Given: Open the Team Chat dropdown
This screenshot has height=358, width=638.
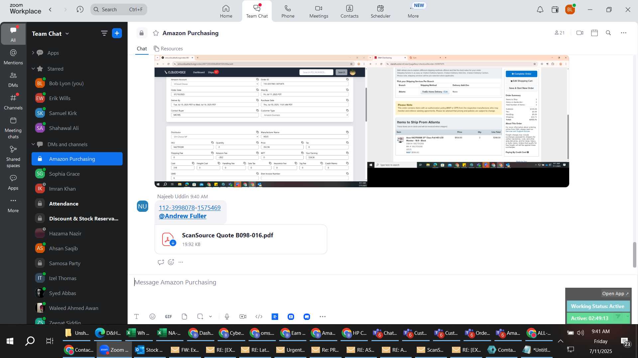Looking at the screenshot, I should coord(51,33).
